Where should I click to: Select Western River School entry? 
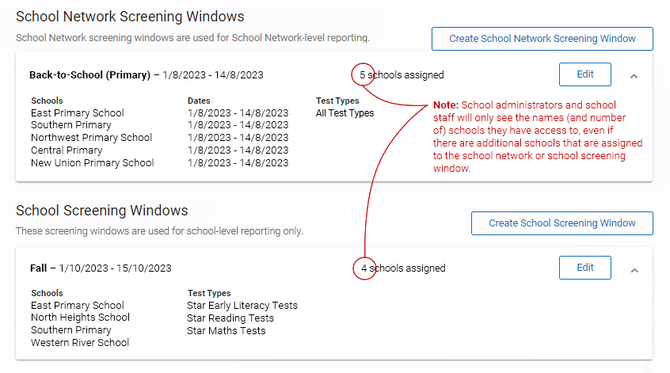(x=80, y=343)
